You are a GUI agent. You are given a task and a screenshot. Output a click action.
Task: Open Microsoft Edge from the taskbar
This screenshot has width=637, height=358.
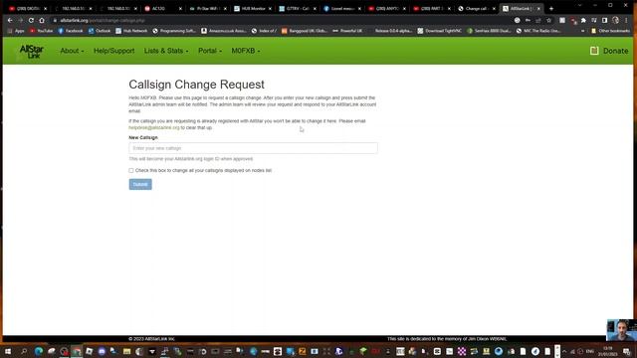38,351
